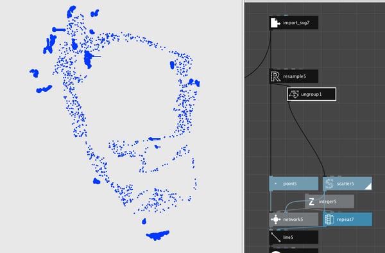385x253 pixels.
Task: Click the repeat7 node icon
Action: 329,220
